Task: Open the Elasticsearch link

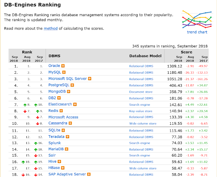Action: [60, 104]
